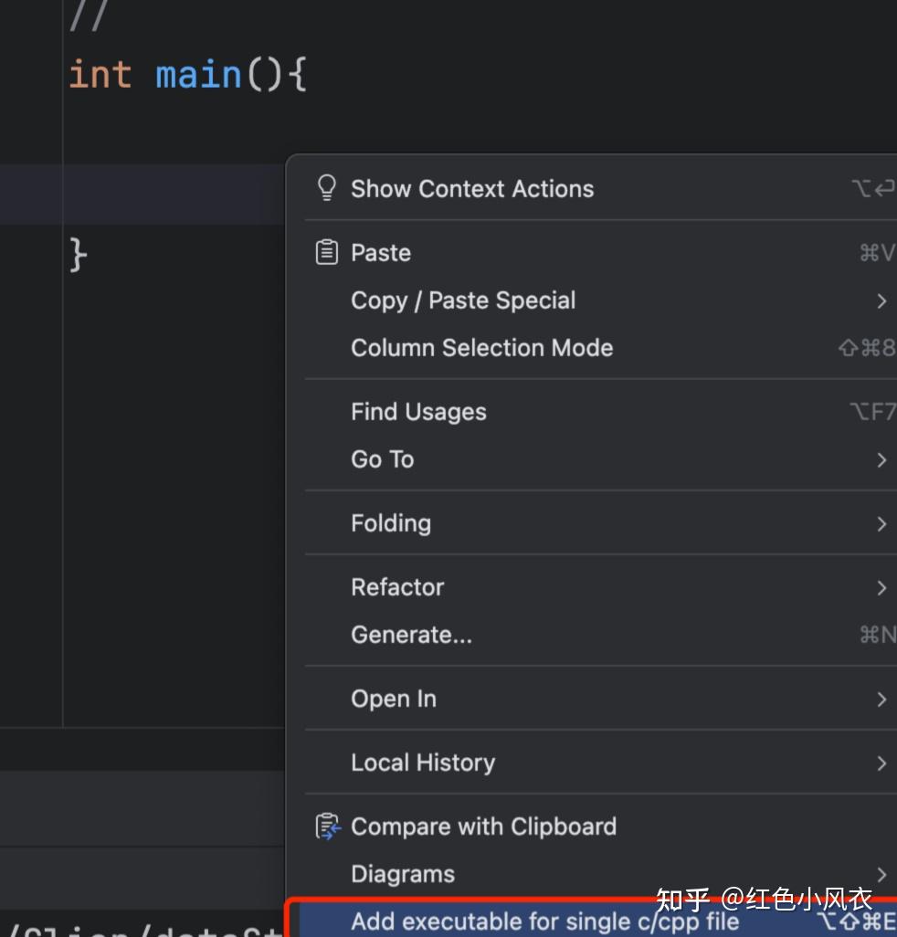Toggle Column Selection Mode

point(482,348)
